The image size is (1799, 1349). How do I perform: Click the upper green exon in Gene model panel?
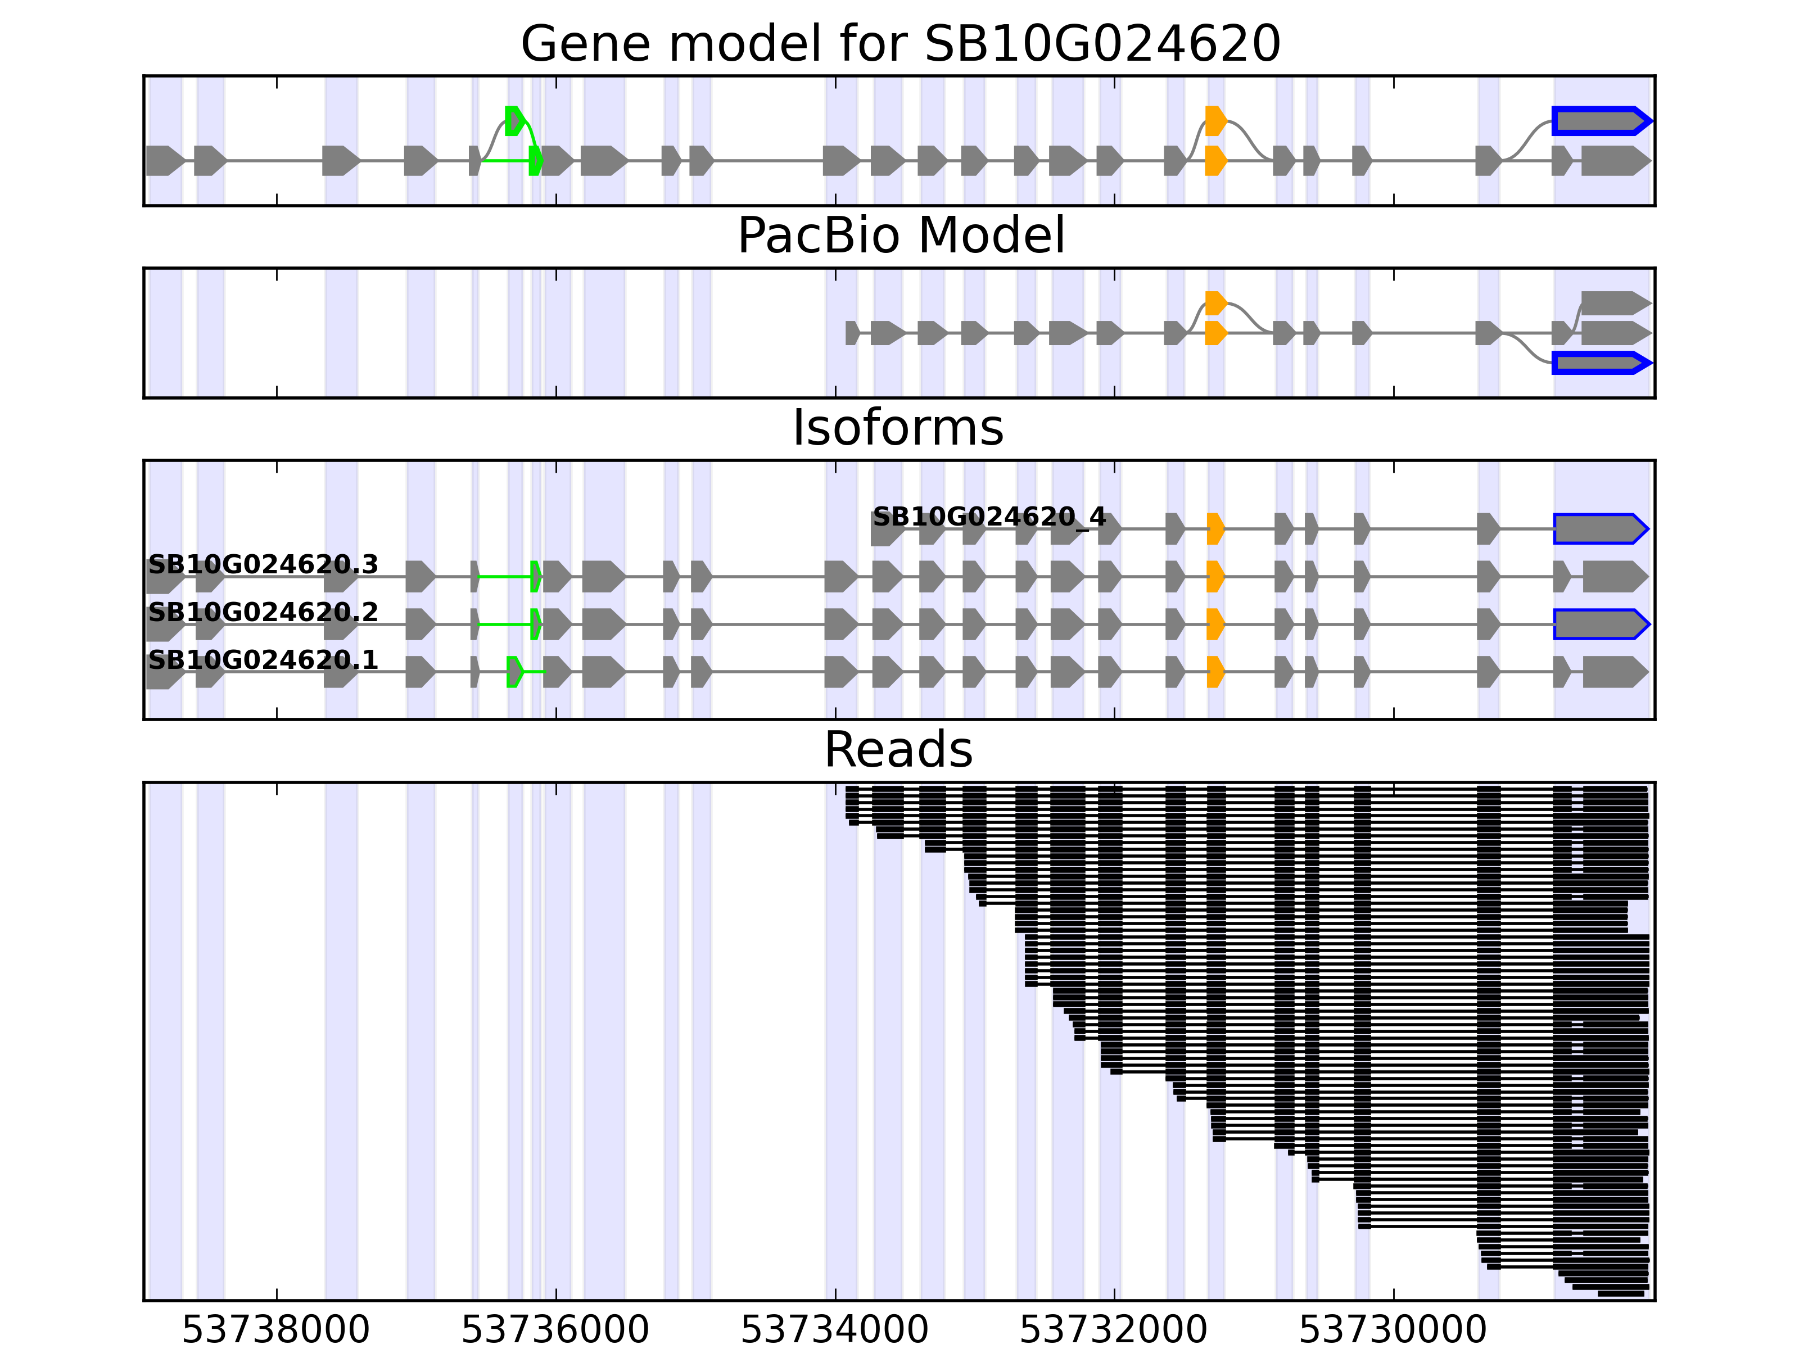pos(514,120)
